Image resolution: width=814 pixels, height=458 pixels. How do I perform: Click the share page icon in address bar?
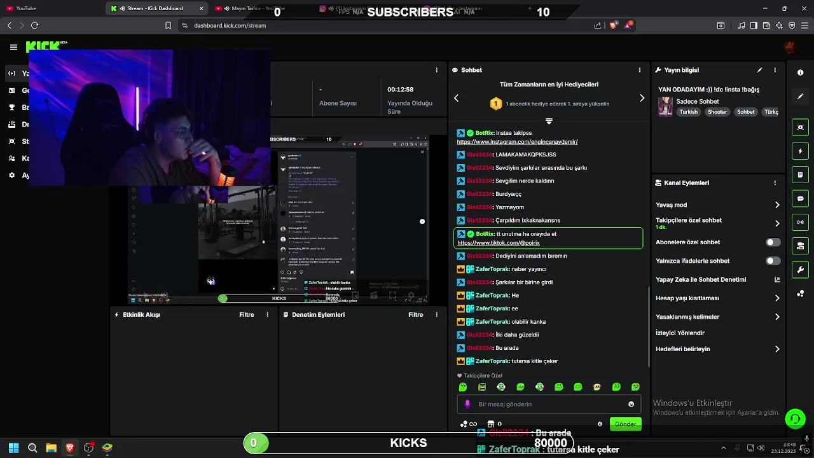click(x=598, y=25)
